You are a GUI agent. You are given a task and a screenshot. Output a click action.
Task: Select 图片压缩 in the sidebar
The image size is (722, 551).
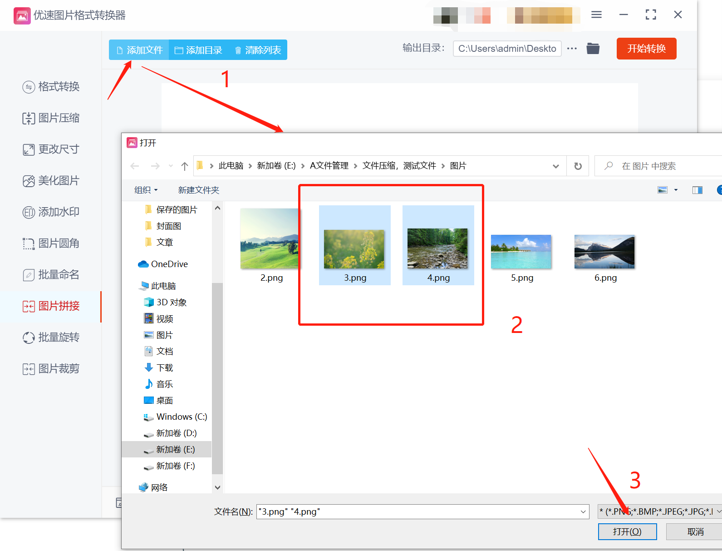pyautogui.click(x=51, y=118)
